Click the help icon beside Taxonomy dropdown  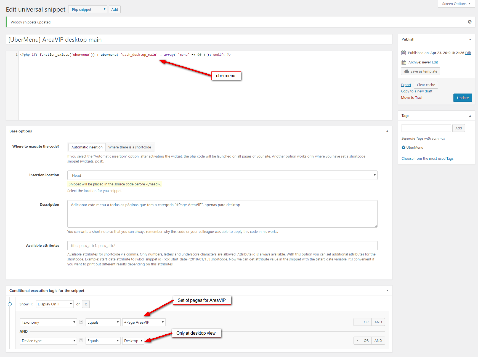81,322
